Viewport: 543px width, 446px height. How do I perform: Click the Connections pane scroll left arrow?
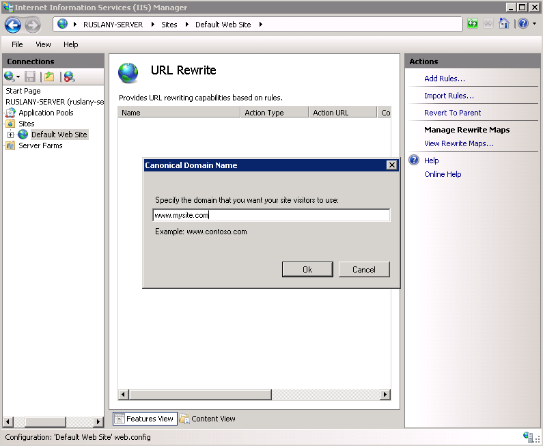click(8, 421)
